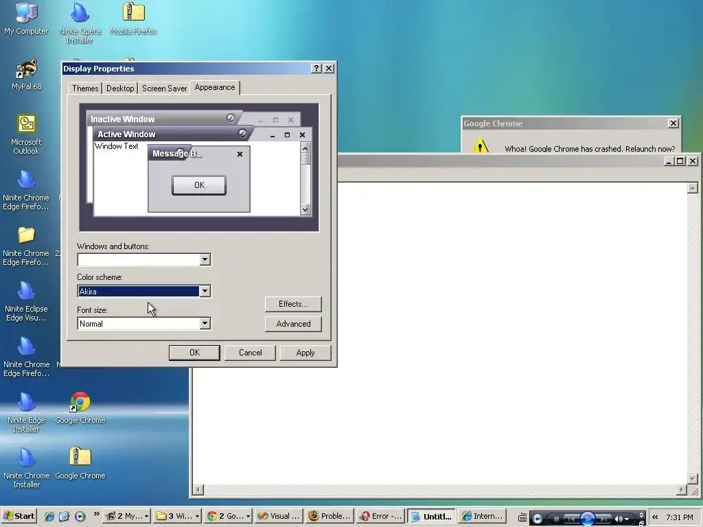Screen dimensions: 703x527
Task: Click the Inactive Window title in the preview
Action: click(x=122, y=119)
